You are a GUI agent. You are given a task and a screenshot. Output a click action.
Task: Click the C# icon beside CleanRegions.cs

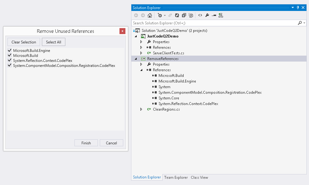click(x=149, y=109)
